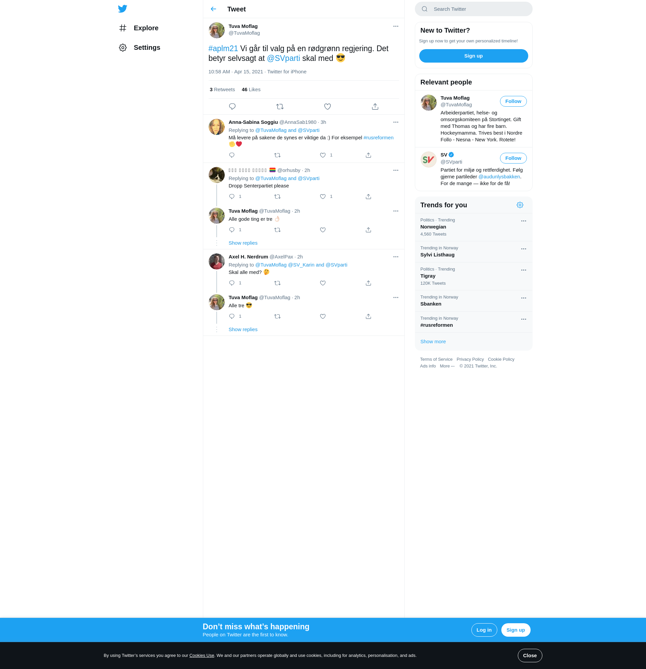Reply to Axel H. Nerdrum's tweet
Screen dimensions: 646x669
[232, 283]
